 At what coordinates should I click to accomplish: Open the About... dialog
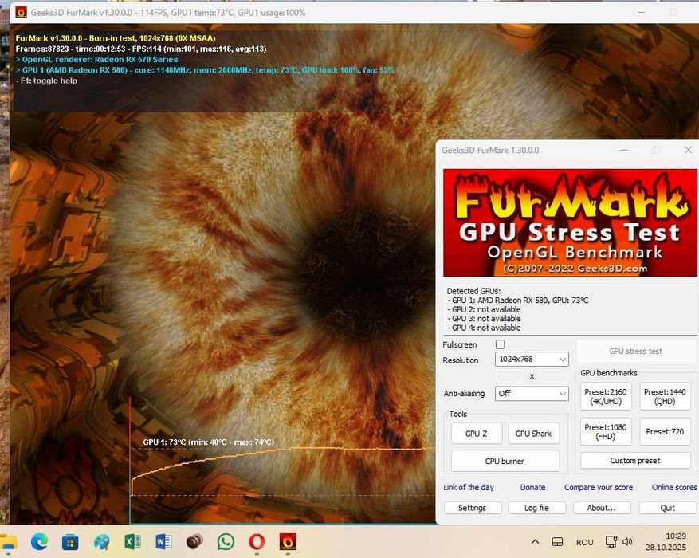point(602,508)
